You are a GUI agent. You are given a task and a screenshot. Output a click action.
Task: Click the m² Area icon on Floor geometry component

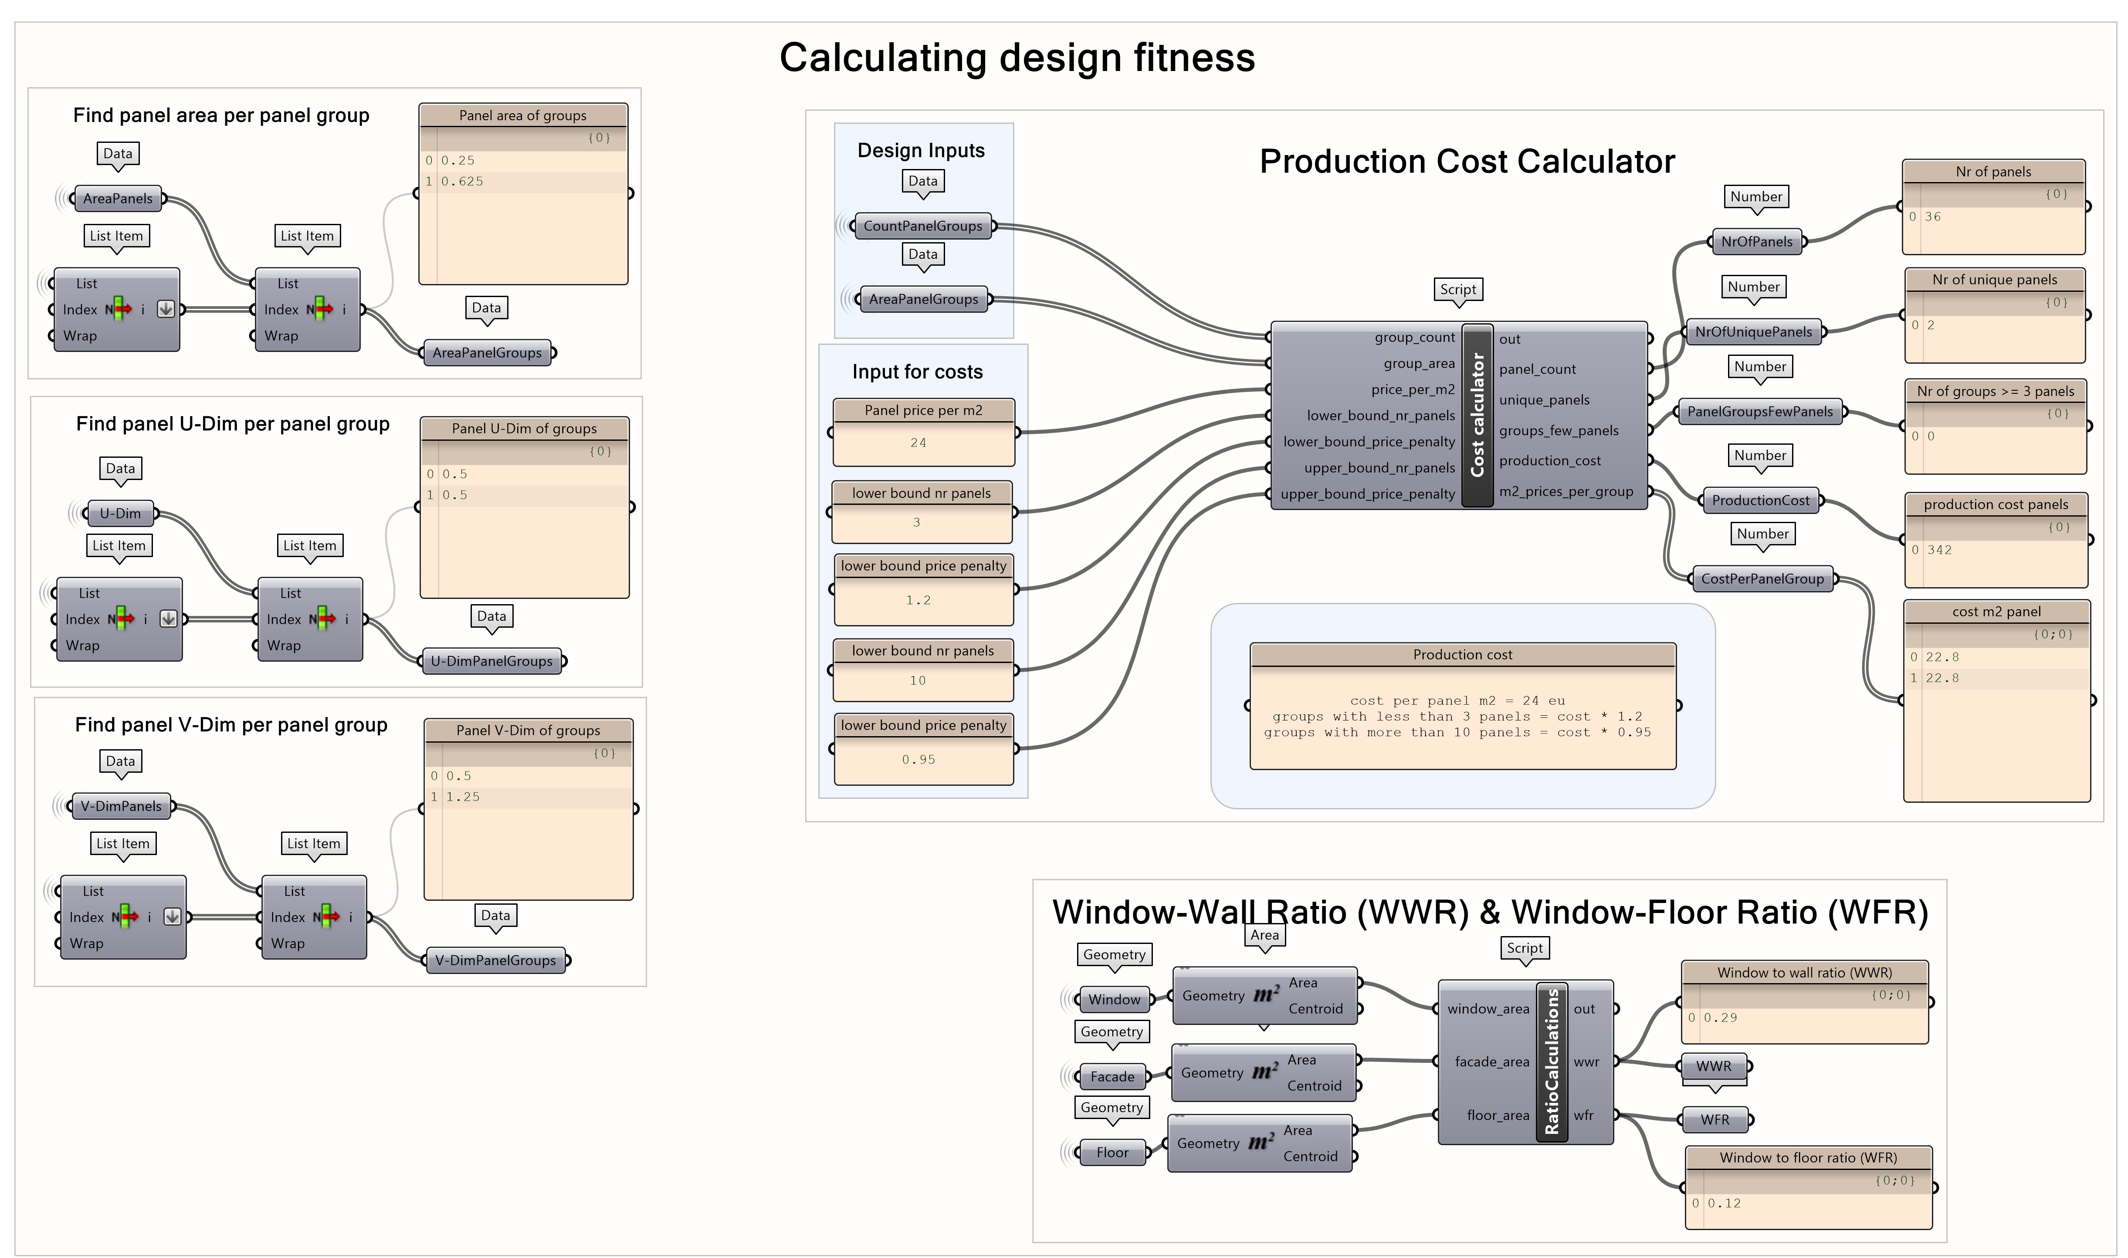[x=1261, y=1143]
